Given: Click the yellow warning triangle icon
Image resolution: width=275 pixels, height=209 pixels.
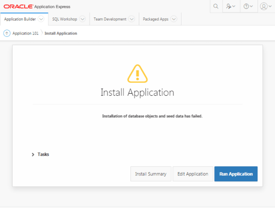Looking at the screenshot, I should (x=138, y=74).
